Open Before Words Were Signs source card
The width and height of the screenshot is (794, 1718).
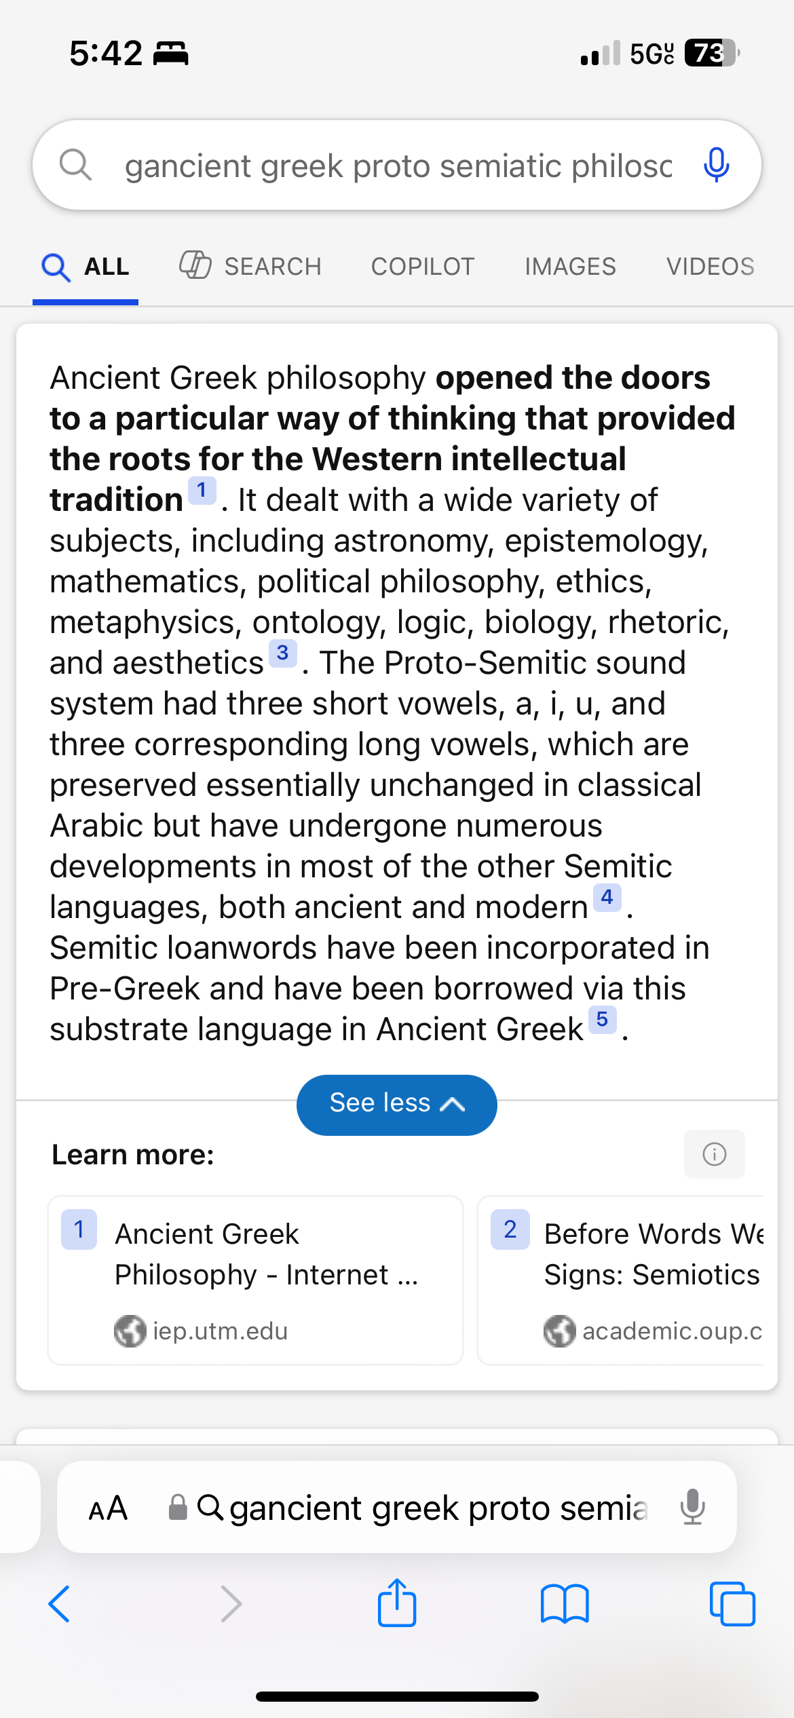pyautogui.click(x=621, y=1280)
